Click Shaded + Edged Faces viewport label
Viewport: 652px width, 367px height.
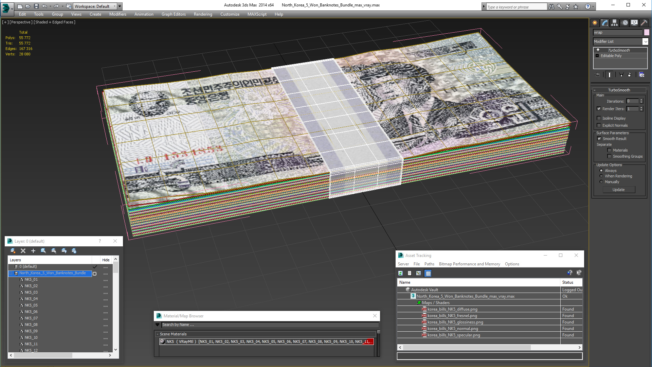pos(55,22)
